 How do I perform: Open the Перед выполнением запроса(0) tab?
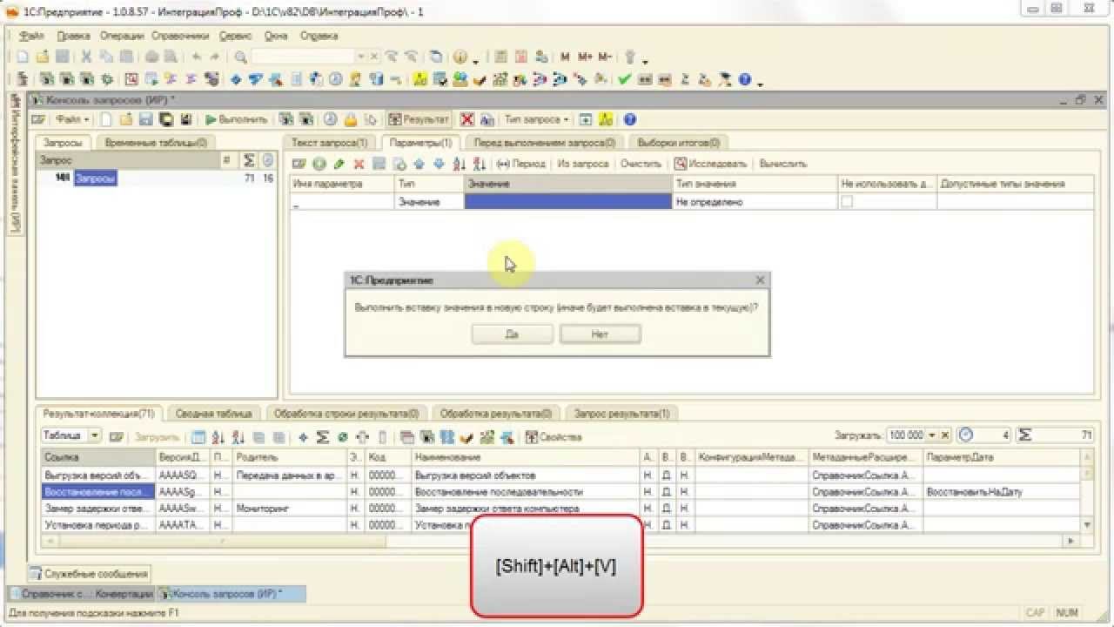coord(544,143)
